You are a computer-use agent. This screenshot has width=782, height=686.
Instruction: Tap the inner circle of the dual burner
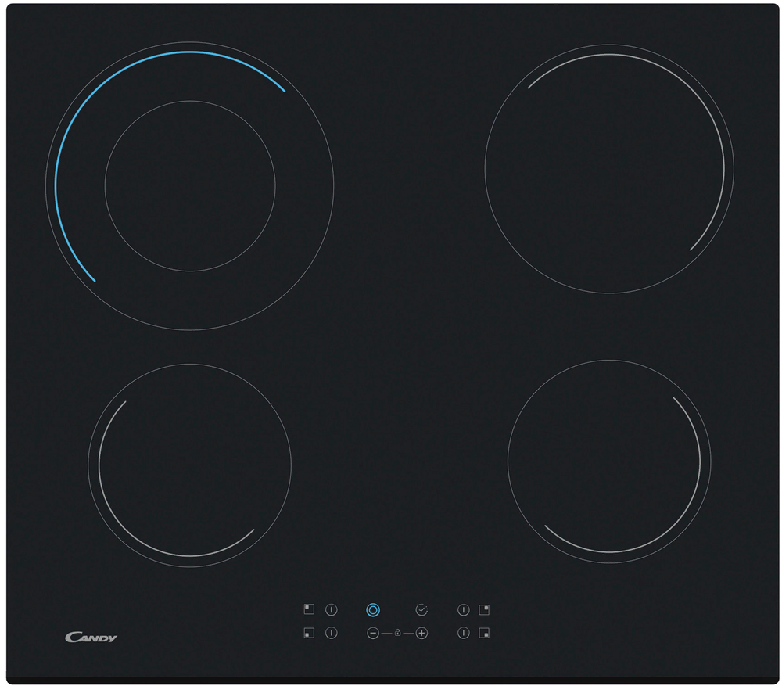pyautogui.click(x=190, y=186)
